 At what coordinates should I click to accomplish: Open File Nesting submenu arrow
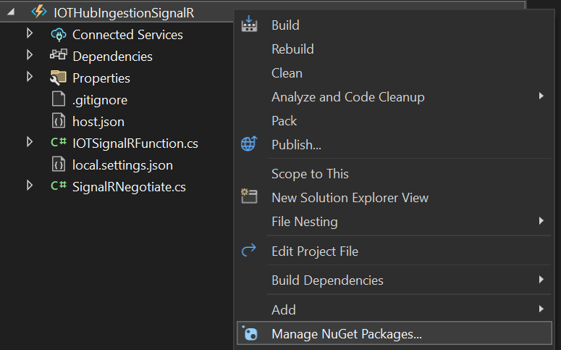coord(541,221)
